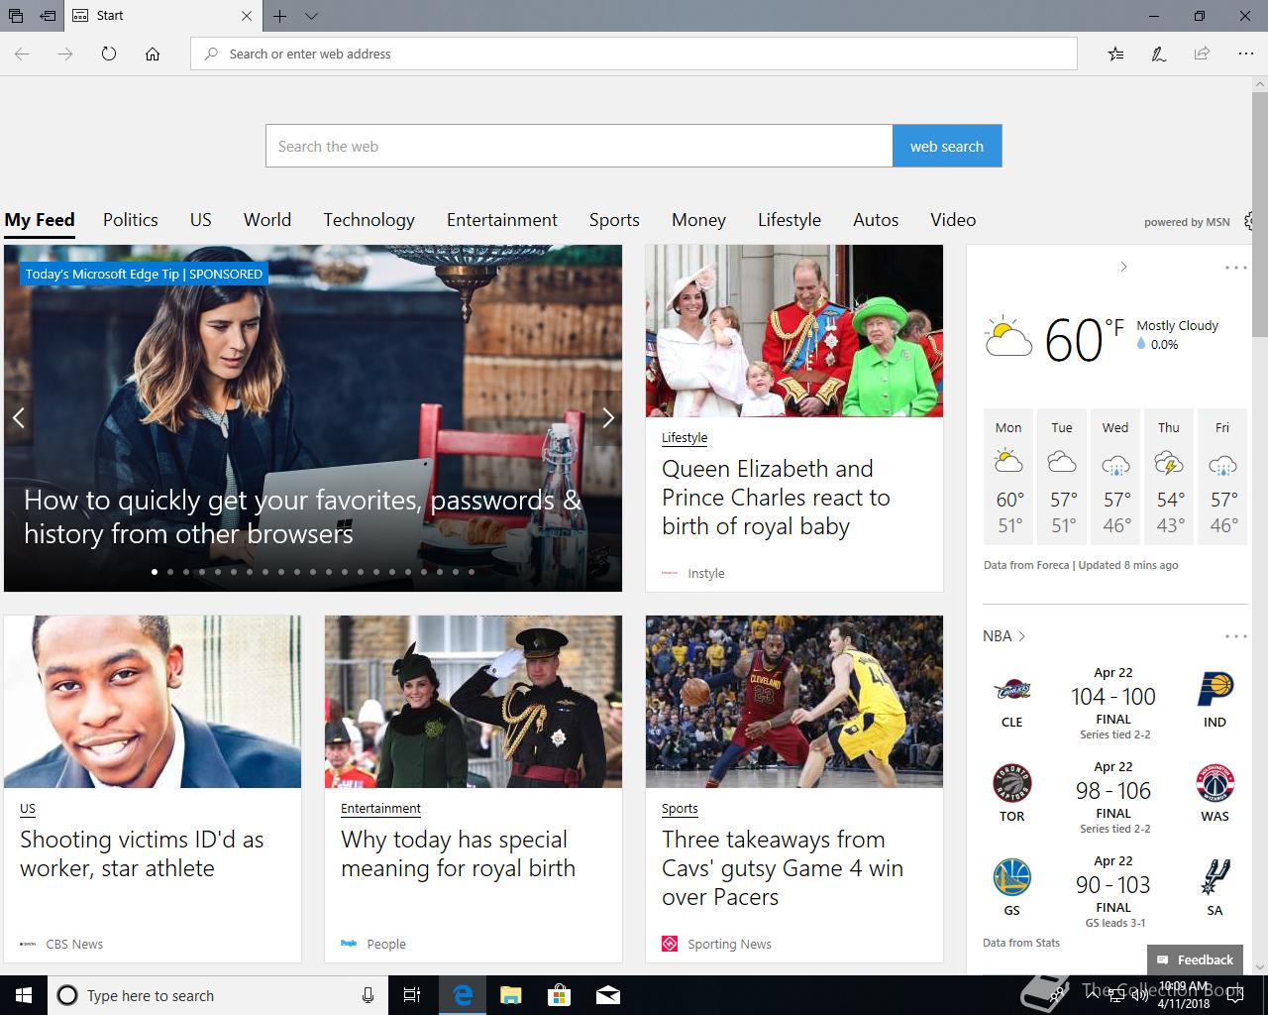Open a new tab with plus icon

pos(280,16)
